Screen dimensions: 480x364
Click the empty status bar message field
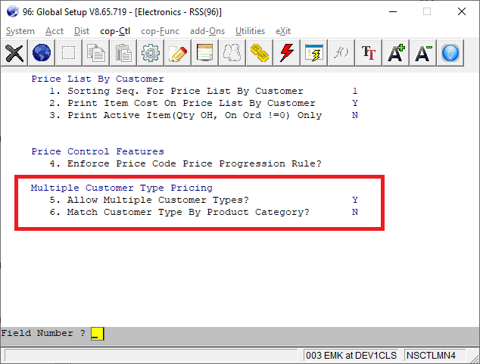(x=151, y=356)
